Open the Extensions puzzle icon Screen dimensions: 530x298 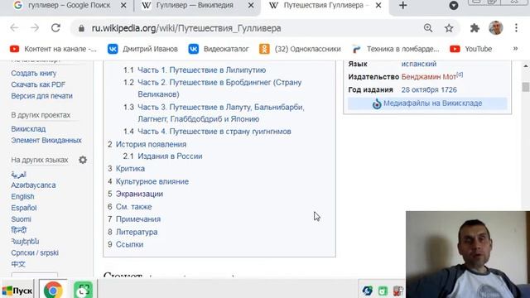[x=475, y=28]
